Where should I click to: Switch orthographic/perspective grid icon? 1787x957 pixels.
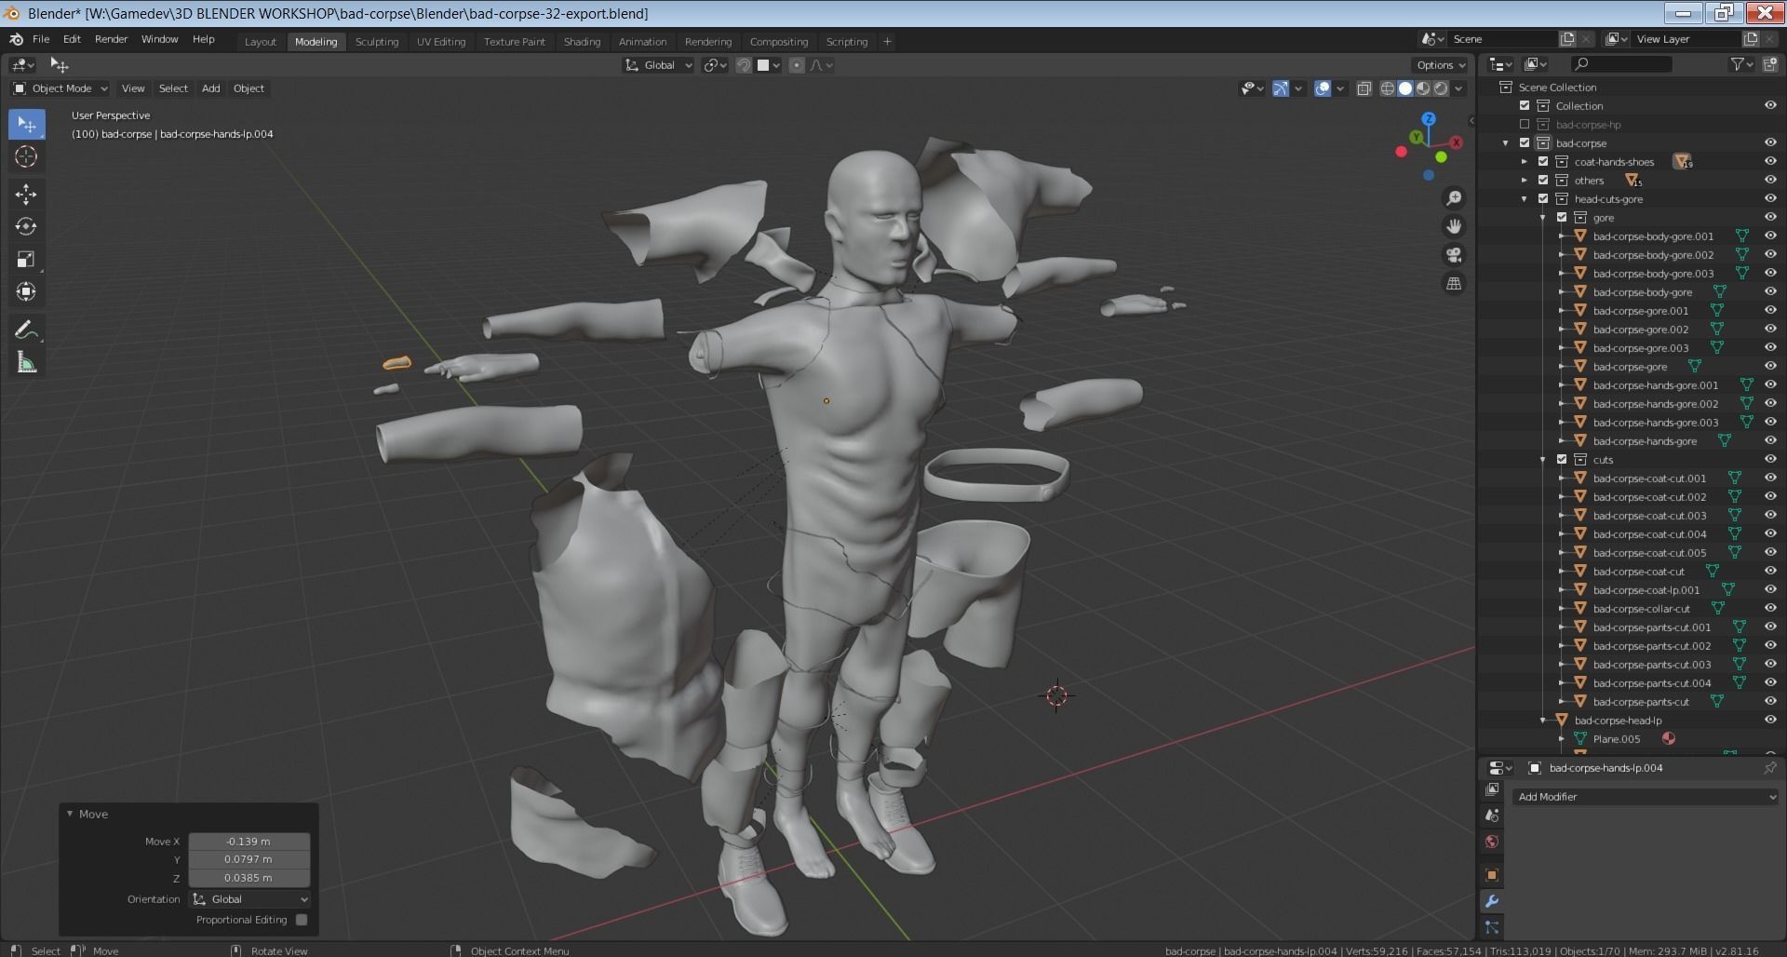coord(1454,283)
